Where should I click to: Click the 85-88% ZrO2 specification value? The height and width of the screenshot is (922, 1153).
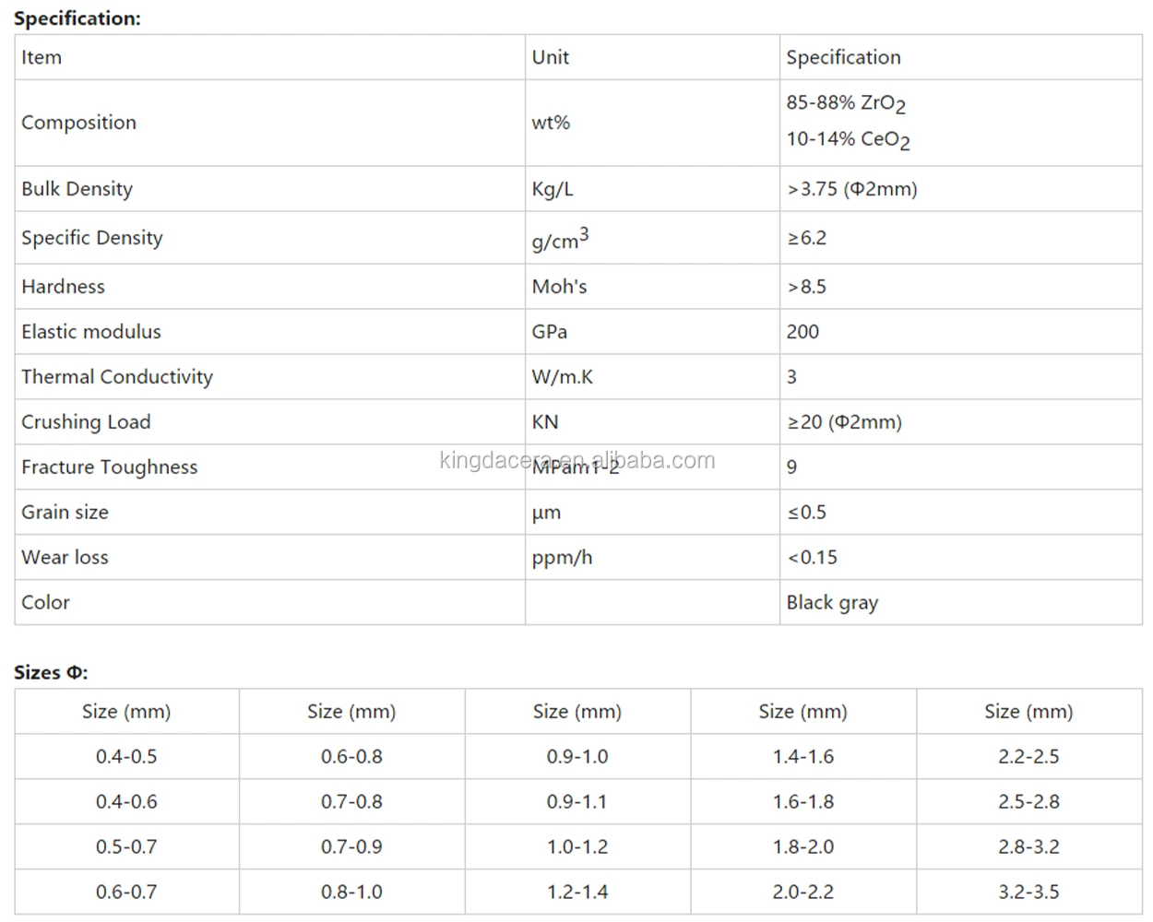click(x=845, y=103)
